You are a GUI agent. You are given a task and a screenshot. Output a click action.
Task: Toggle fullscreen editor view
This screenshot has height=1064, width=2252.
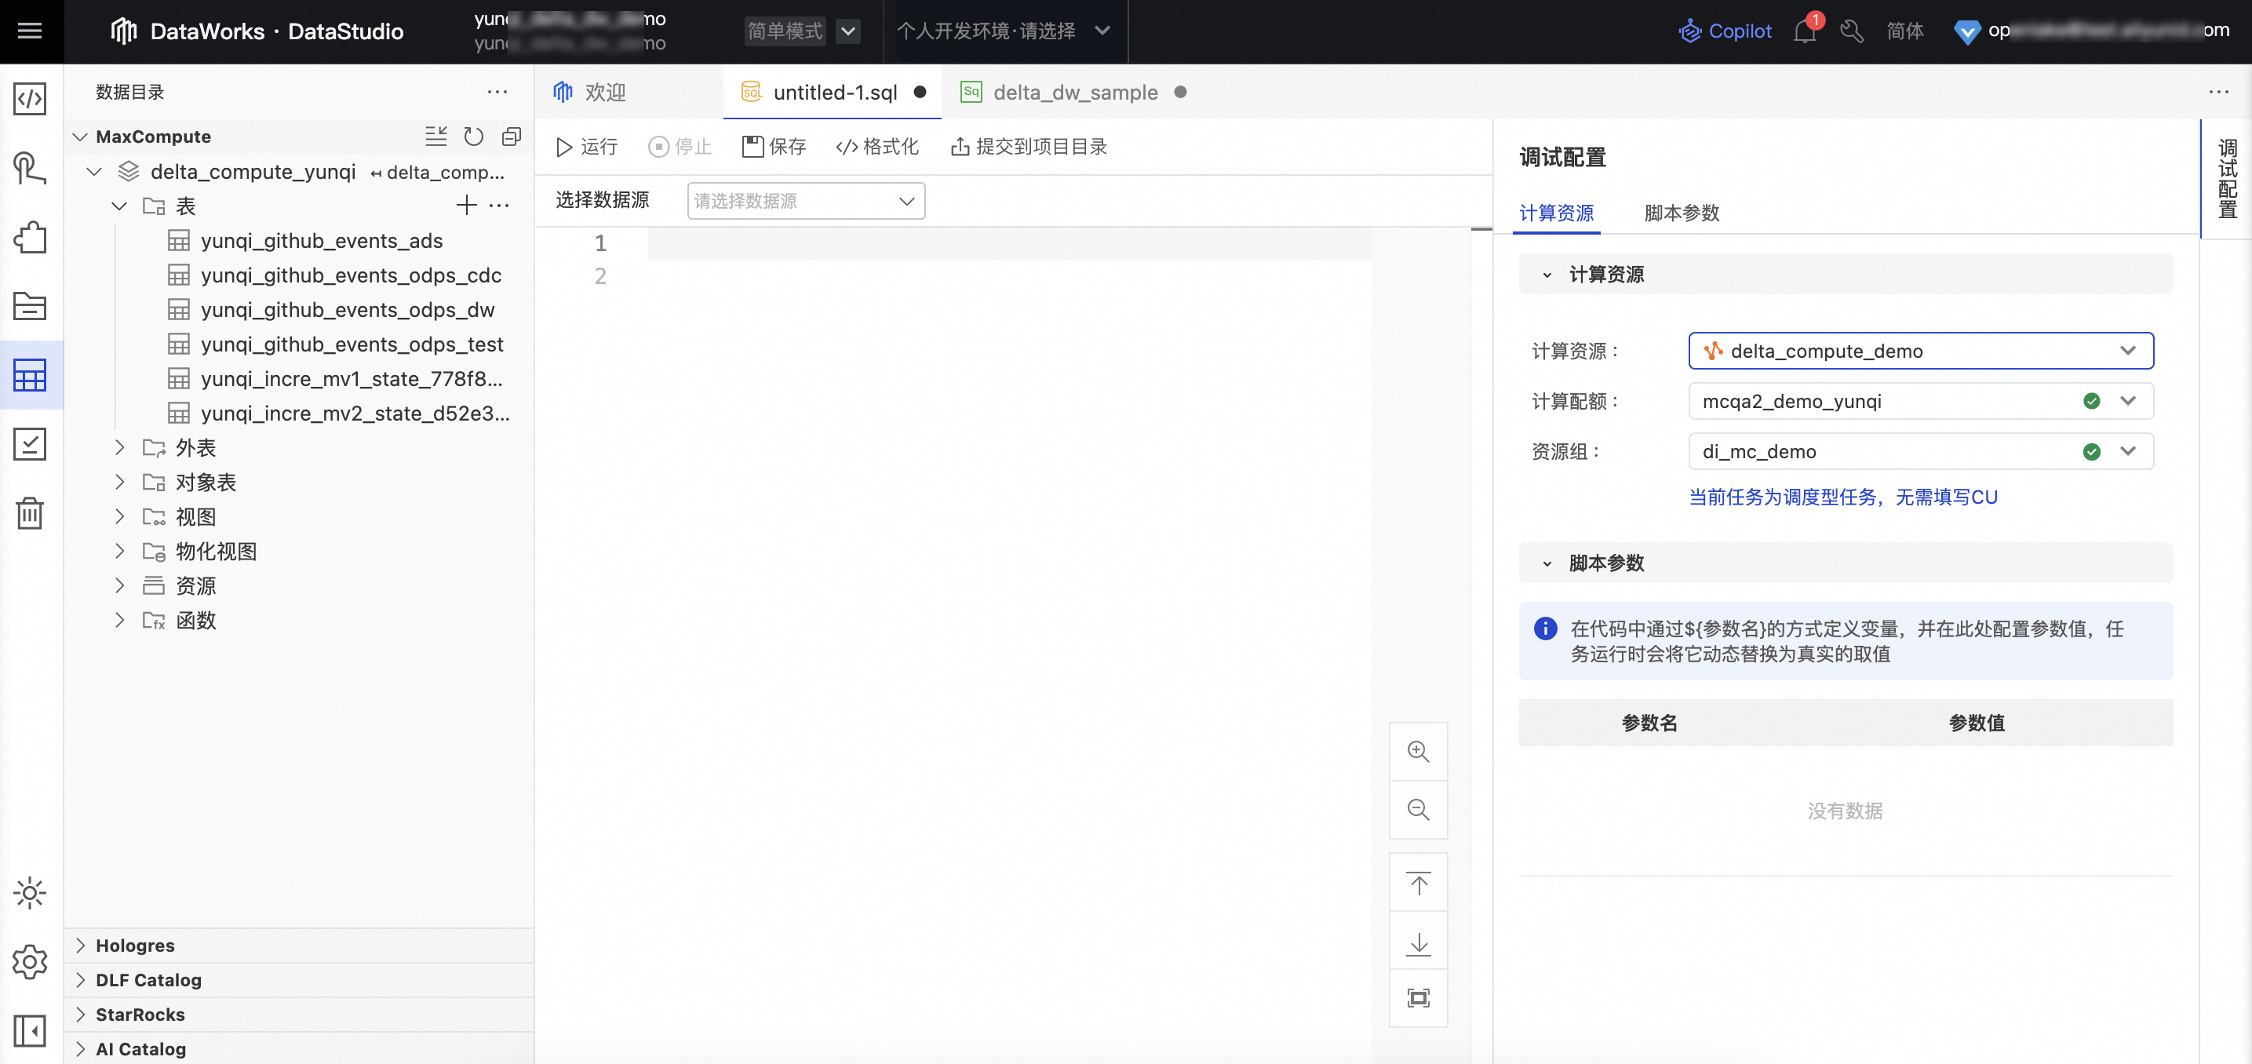pyautogui.click(x=1418, y=997)
